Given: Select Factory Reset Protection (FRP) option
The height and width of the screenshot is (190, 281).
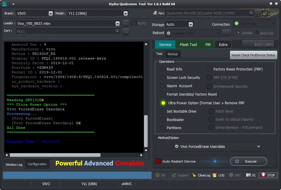Looking at the screenshot, I should coord(209,69).
